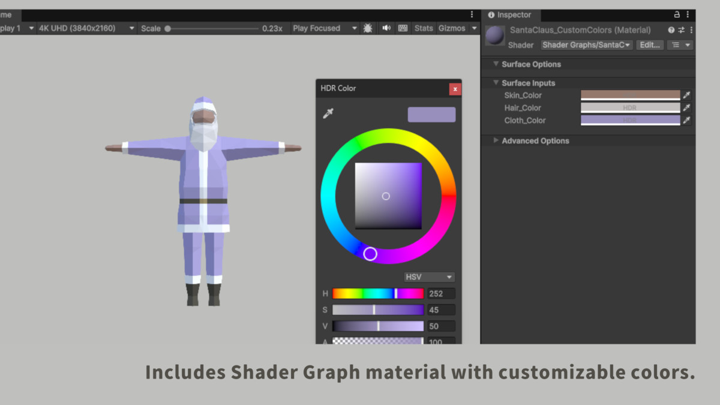Mute game audio with the speaker icon

point(385,28)
